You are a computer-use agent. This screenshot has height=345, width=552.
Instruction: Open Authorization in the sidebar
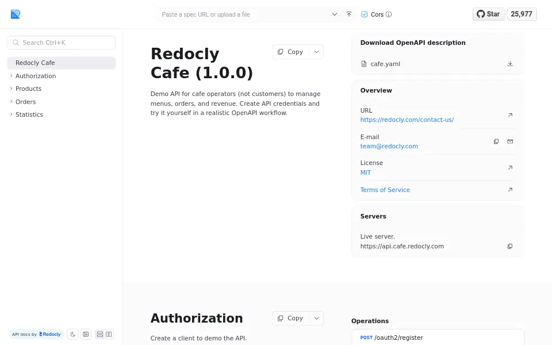click(36, 76)
